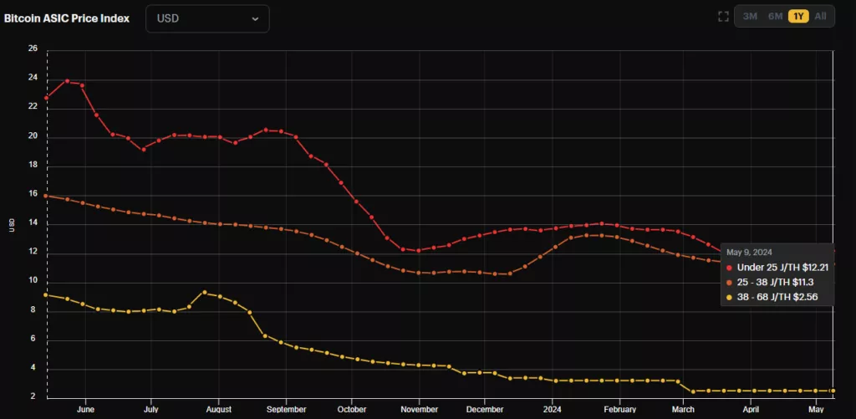Select the All time range
Screen dimensions: 856x419
[x=820, y=17]
